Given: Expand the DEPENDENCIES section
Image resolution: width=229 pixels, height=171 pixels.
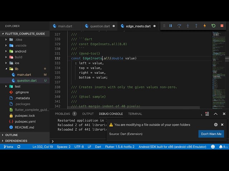Looking at the screenshot, I should click(x=16, y=141).
